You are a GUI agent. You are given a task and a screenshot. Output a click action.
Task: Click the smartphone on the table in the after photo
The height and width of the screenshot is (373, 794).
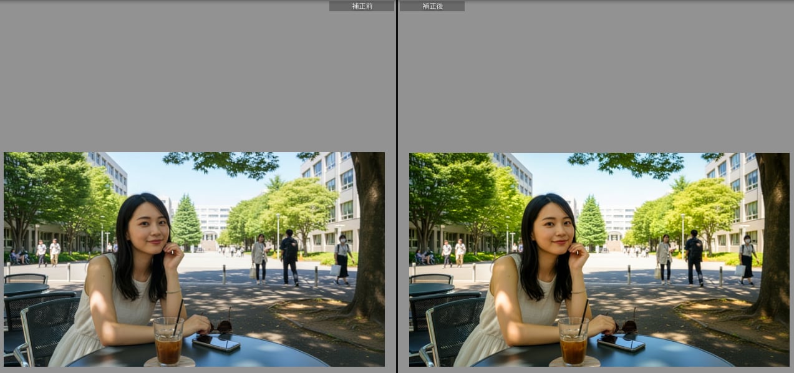pos(621,342)
